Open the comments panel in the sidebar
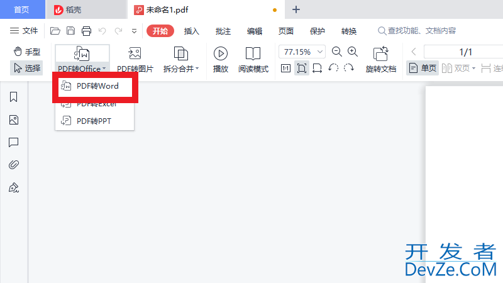The height and width of the screenshot is (283, 503). pyautogui.click(x=13, y=143)
